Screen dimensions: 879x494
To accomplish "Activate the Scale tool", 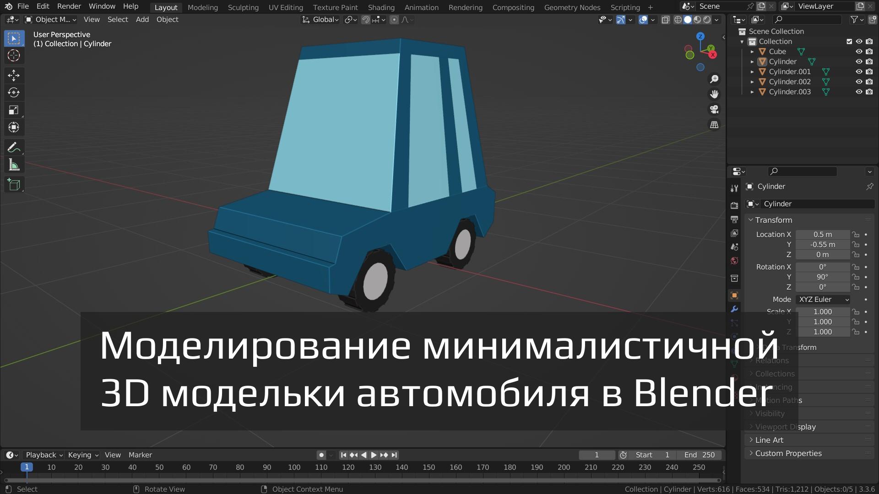I will 14,110.
